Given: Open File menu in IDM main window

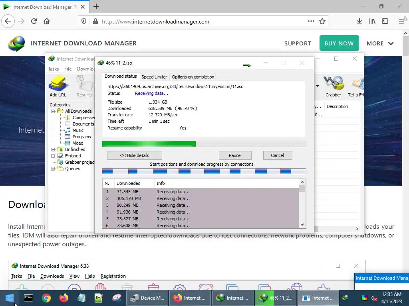Looking at the screenshot, I should [68, 69].
